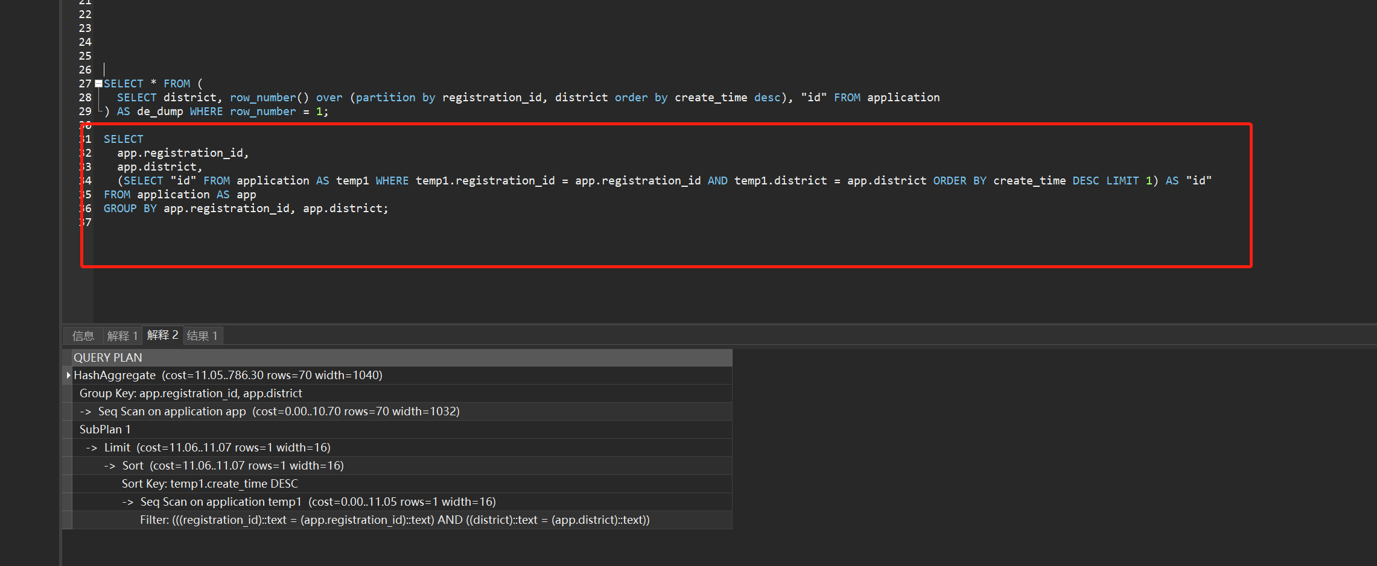Click the row_number() function on line 28

point(269,98)
